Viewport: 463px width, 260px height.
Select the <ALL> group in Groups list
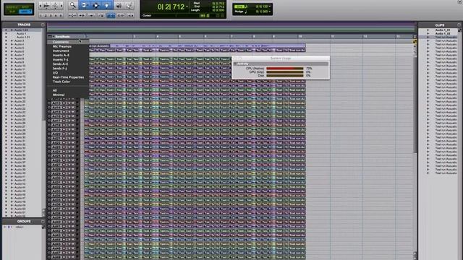pos(20,227)
